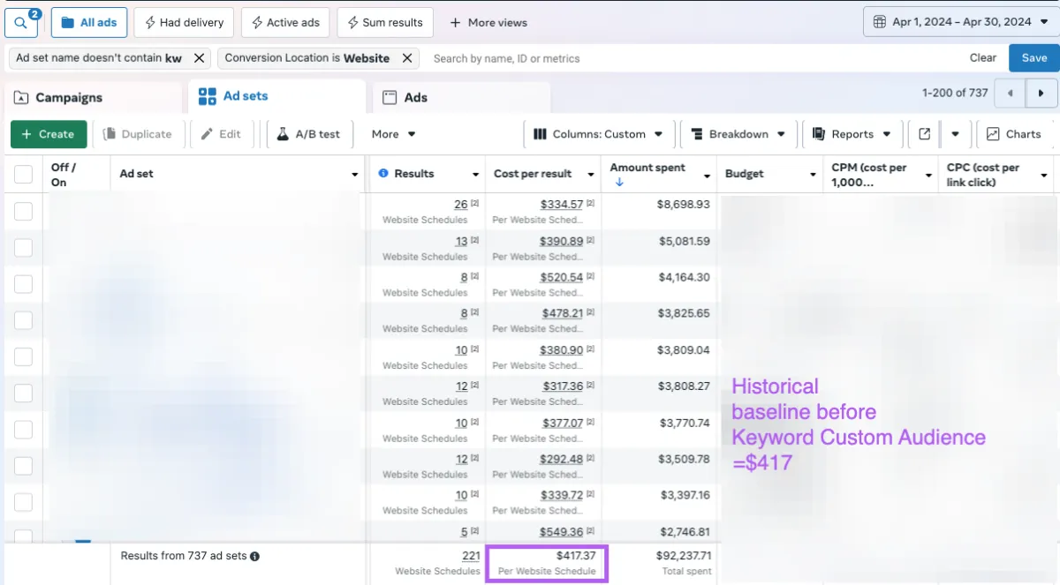Open the arrow menu next to the export icon
Viewport: 1060px width, 585px height.
pyautogui.click(x=955, y=134)
